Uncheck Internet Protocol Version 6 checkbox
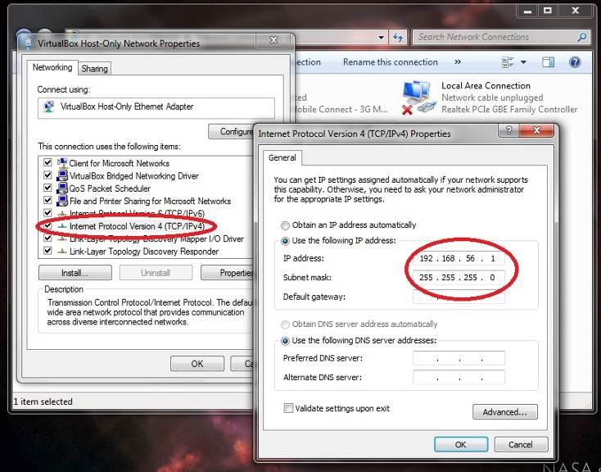 click(47, 213)
